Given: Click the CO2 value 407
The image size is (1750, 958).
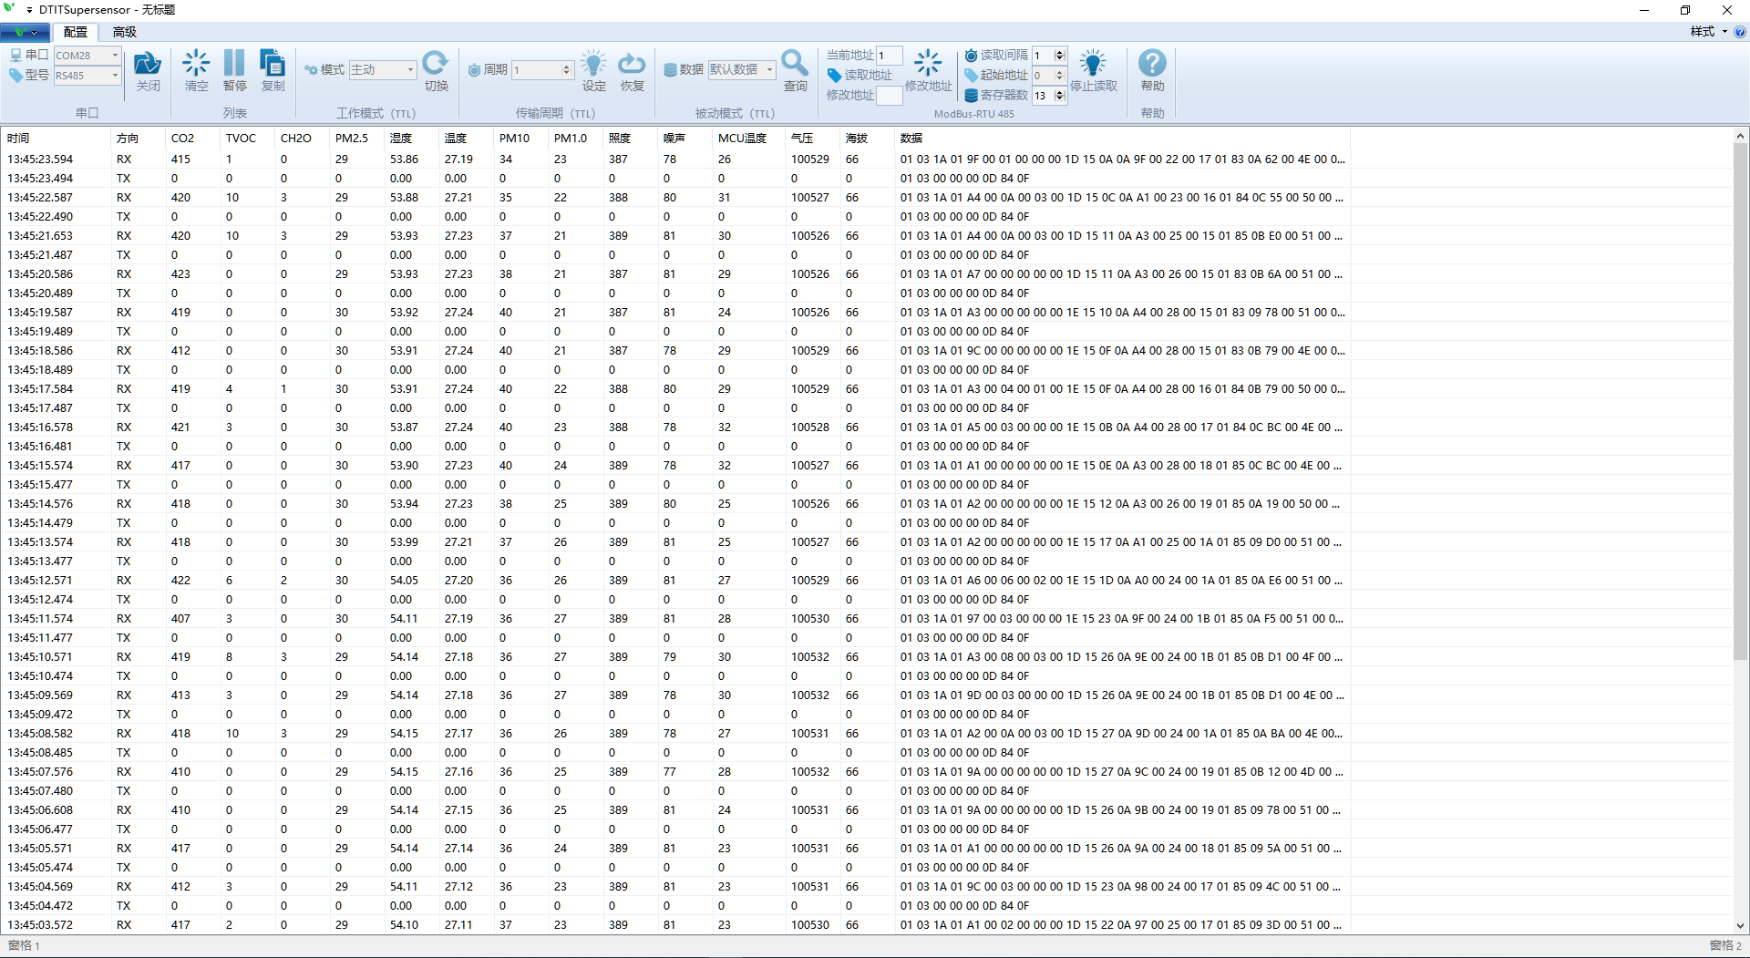Looking at the screenshot, I should click(180, 618).
